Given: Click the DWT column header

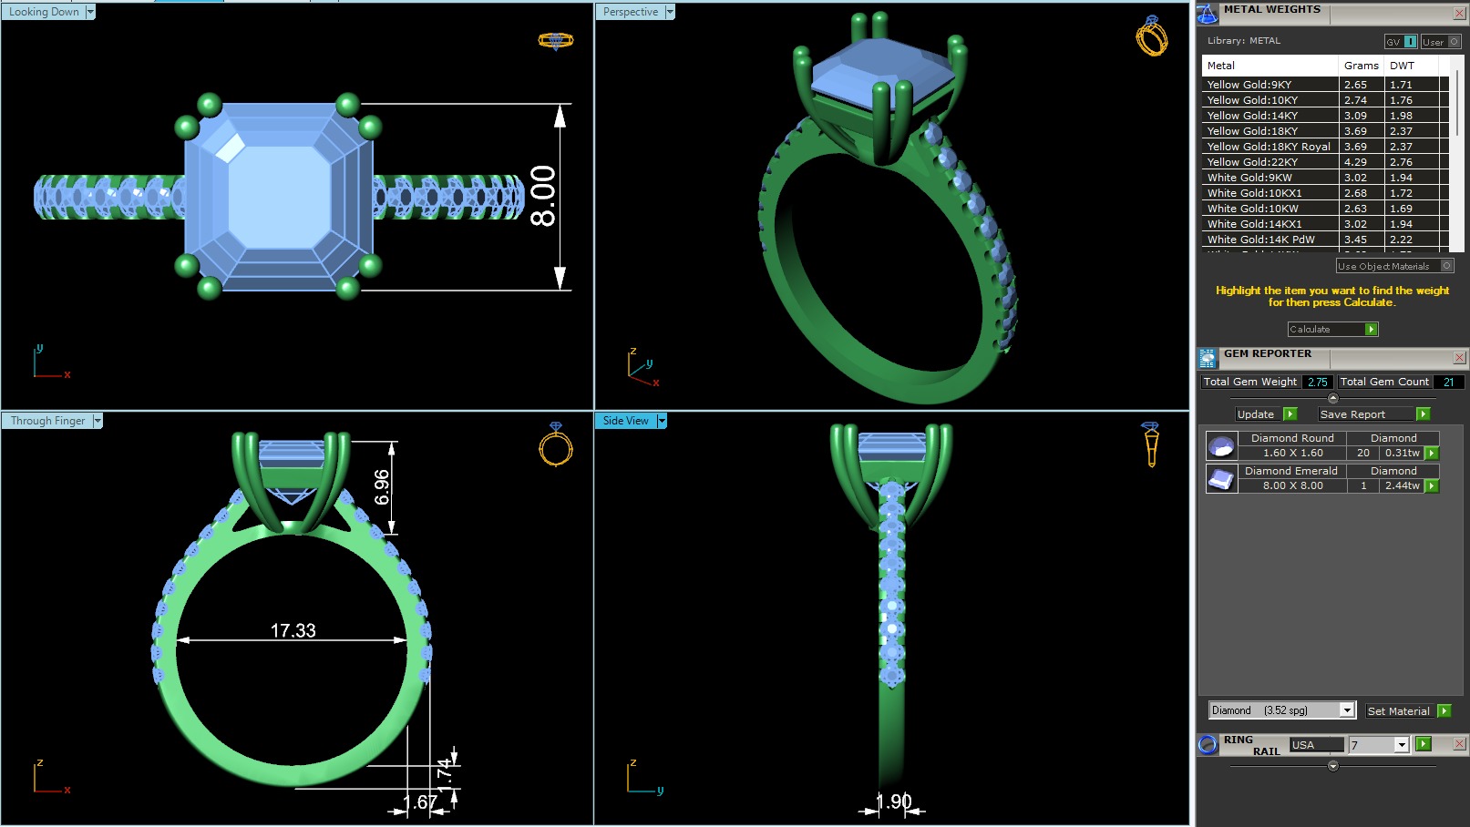Looking at the screenshot, I should coord(1412,66).
